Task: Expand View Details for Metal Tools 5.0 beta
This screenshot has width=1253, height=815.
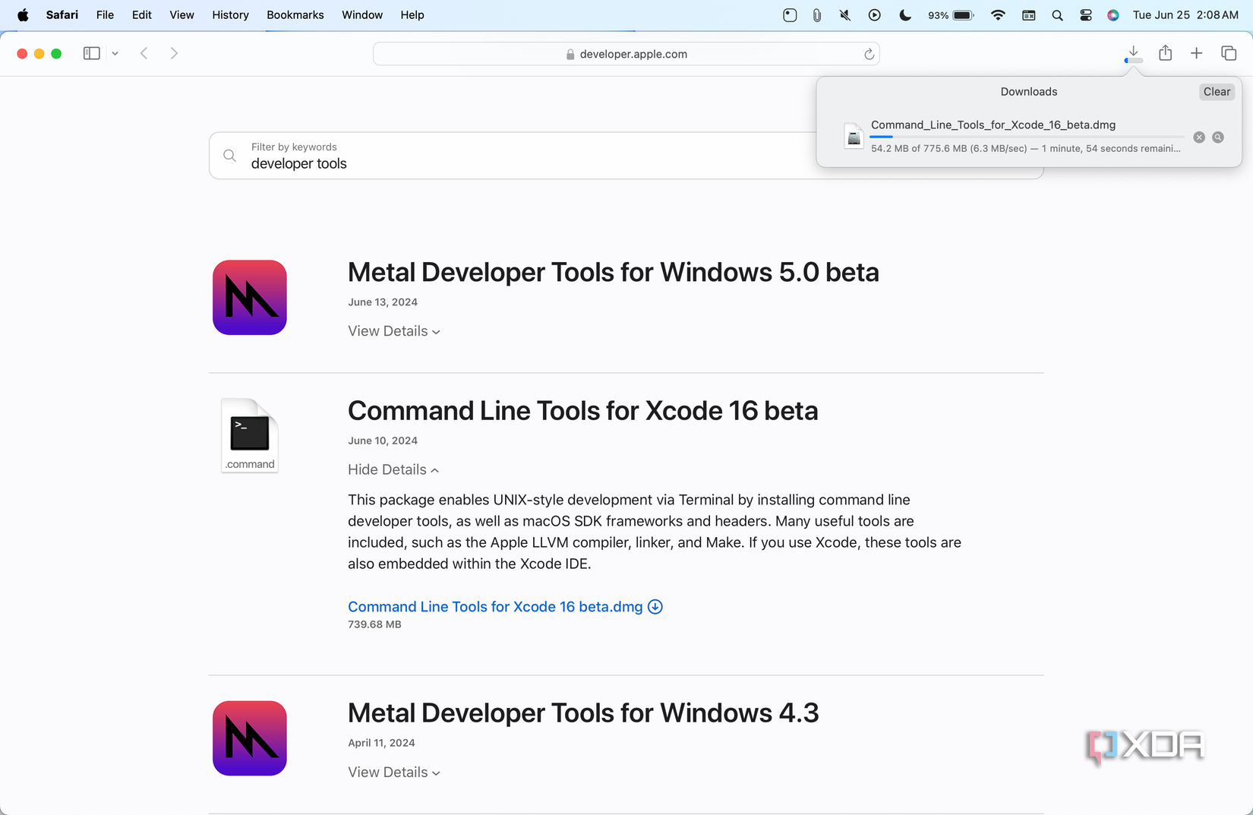Action: click(x=393, y=331)
